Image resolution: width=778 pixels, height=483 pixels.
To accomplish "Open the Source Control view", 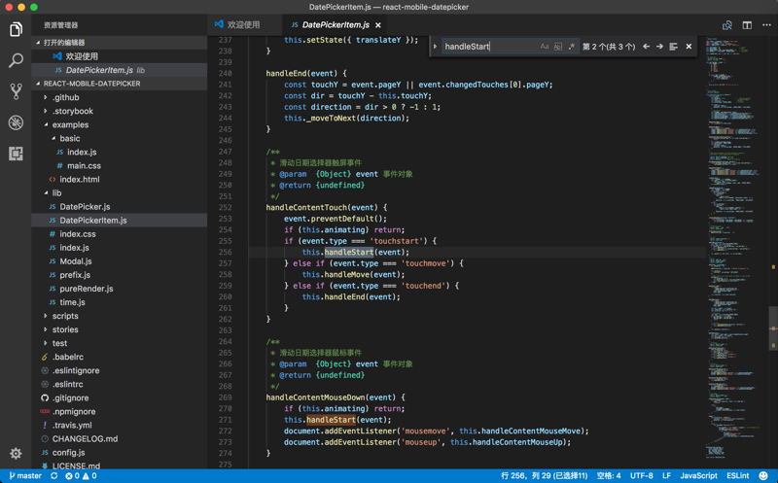I will [16, 91].
